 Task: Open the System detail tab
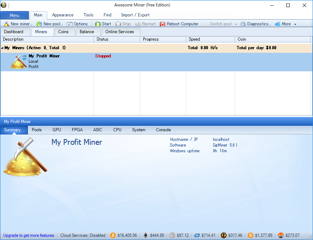tap(139, 130)
